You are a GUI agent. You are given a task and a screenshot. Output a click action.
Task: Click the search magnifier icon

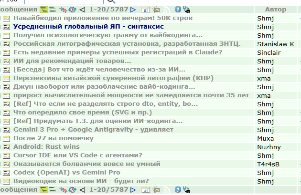pos(111,1)
